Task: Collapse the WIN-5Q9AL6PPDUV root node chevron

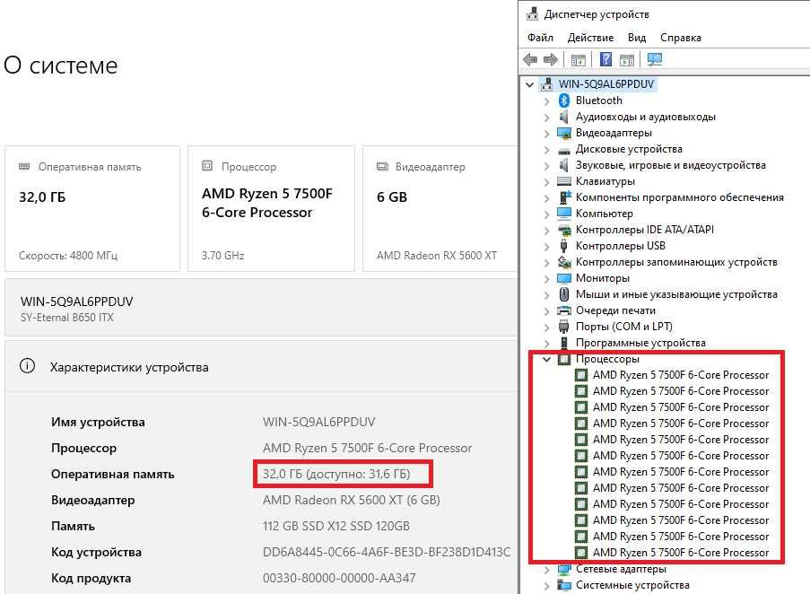Action: pos(530,84)
